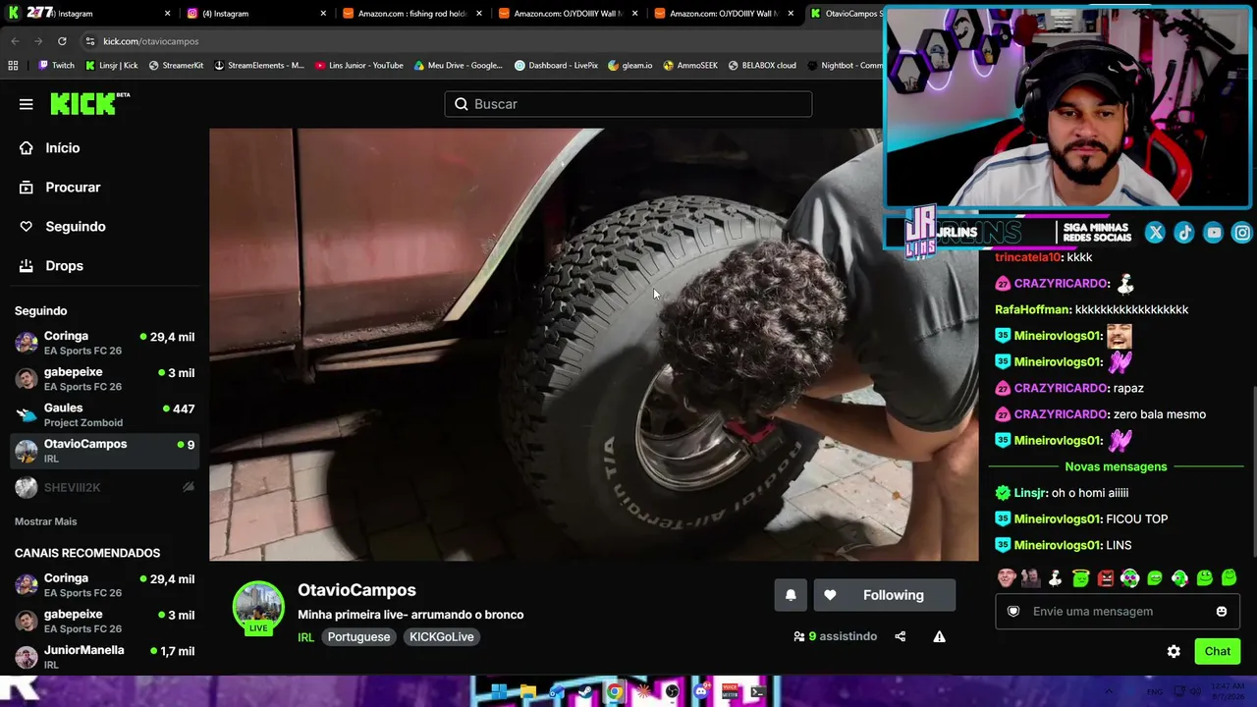Open Coringa channel in the Seguindo list
The width and height of the screenshot is (1257, 707).
(104, 343)
